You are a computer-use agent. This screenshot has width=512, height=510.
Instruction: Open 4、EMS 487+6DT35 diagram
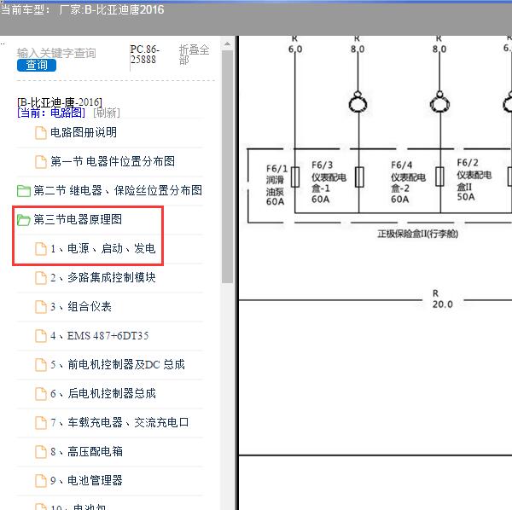pos(99,335)
